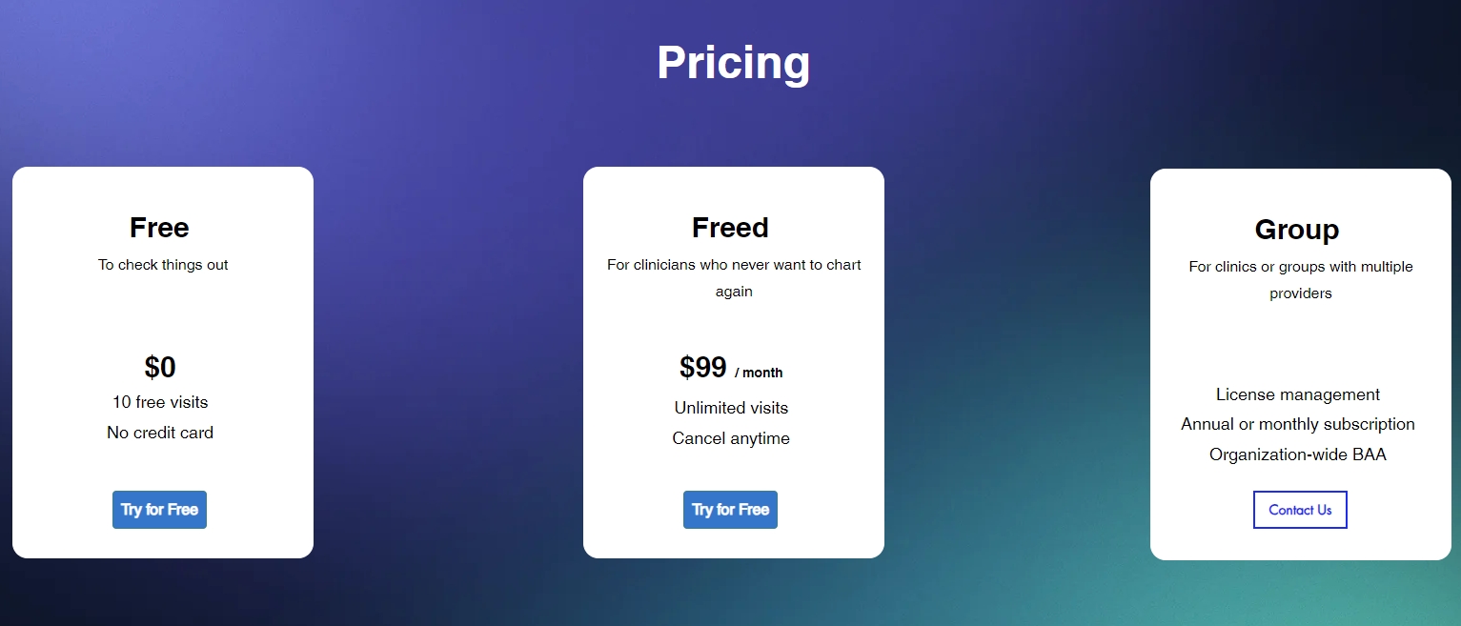Click the Annual or monthly subscription text

[1298, 424]
